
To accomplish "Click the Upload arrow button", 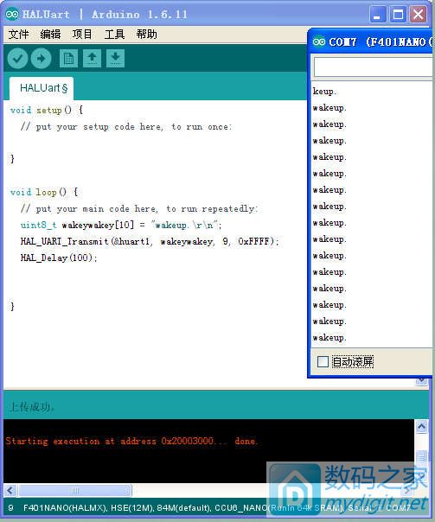I will pos(41,59).
